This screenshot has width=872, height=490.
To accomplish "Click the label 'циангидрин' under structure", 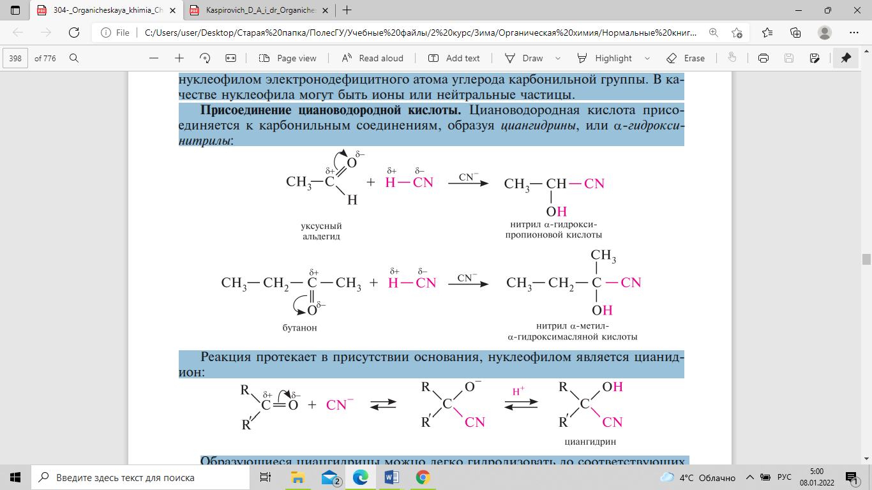I will (590, 442).
